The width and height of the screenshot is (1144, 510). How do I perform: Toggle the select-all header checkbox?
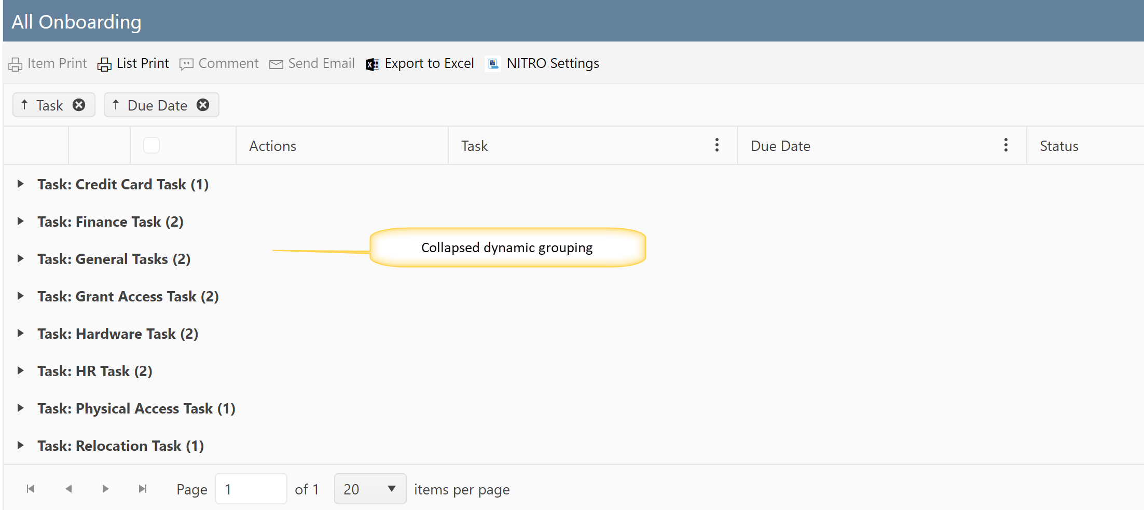(151, 145)
